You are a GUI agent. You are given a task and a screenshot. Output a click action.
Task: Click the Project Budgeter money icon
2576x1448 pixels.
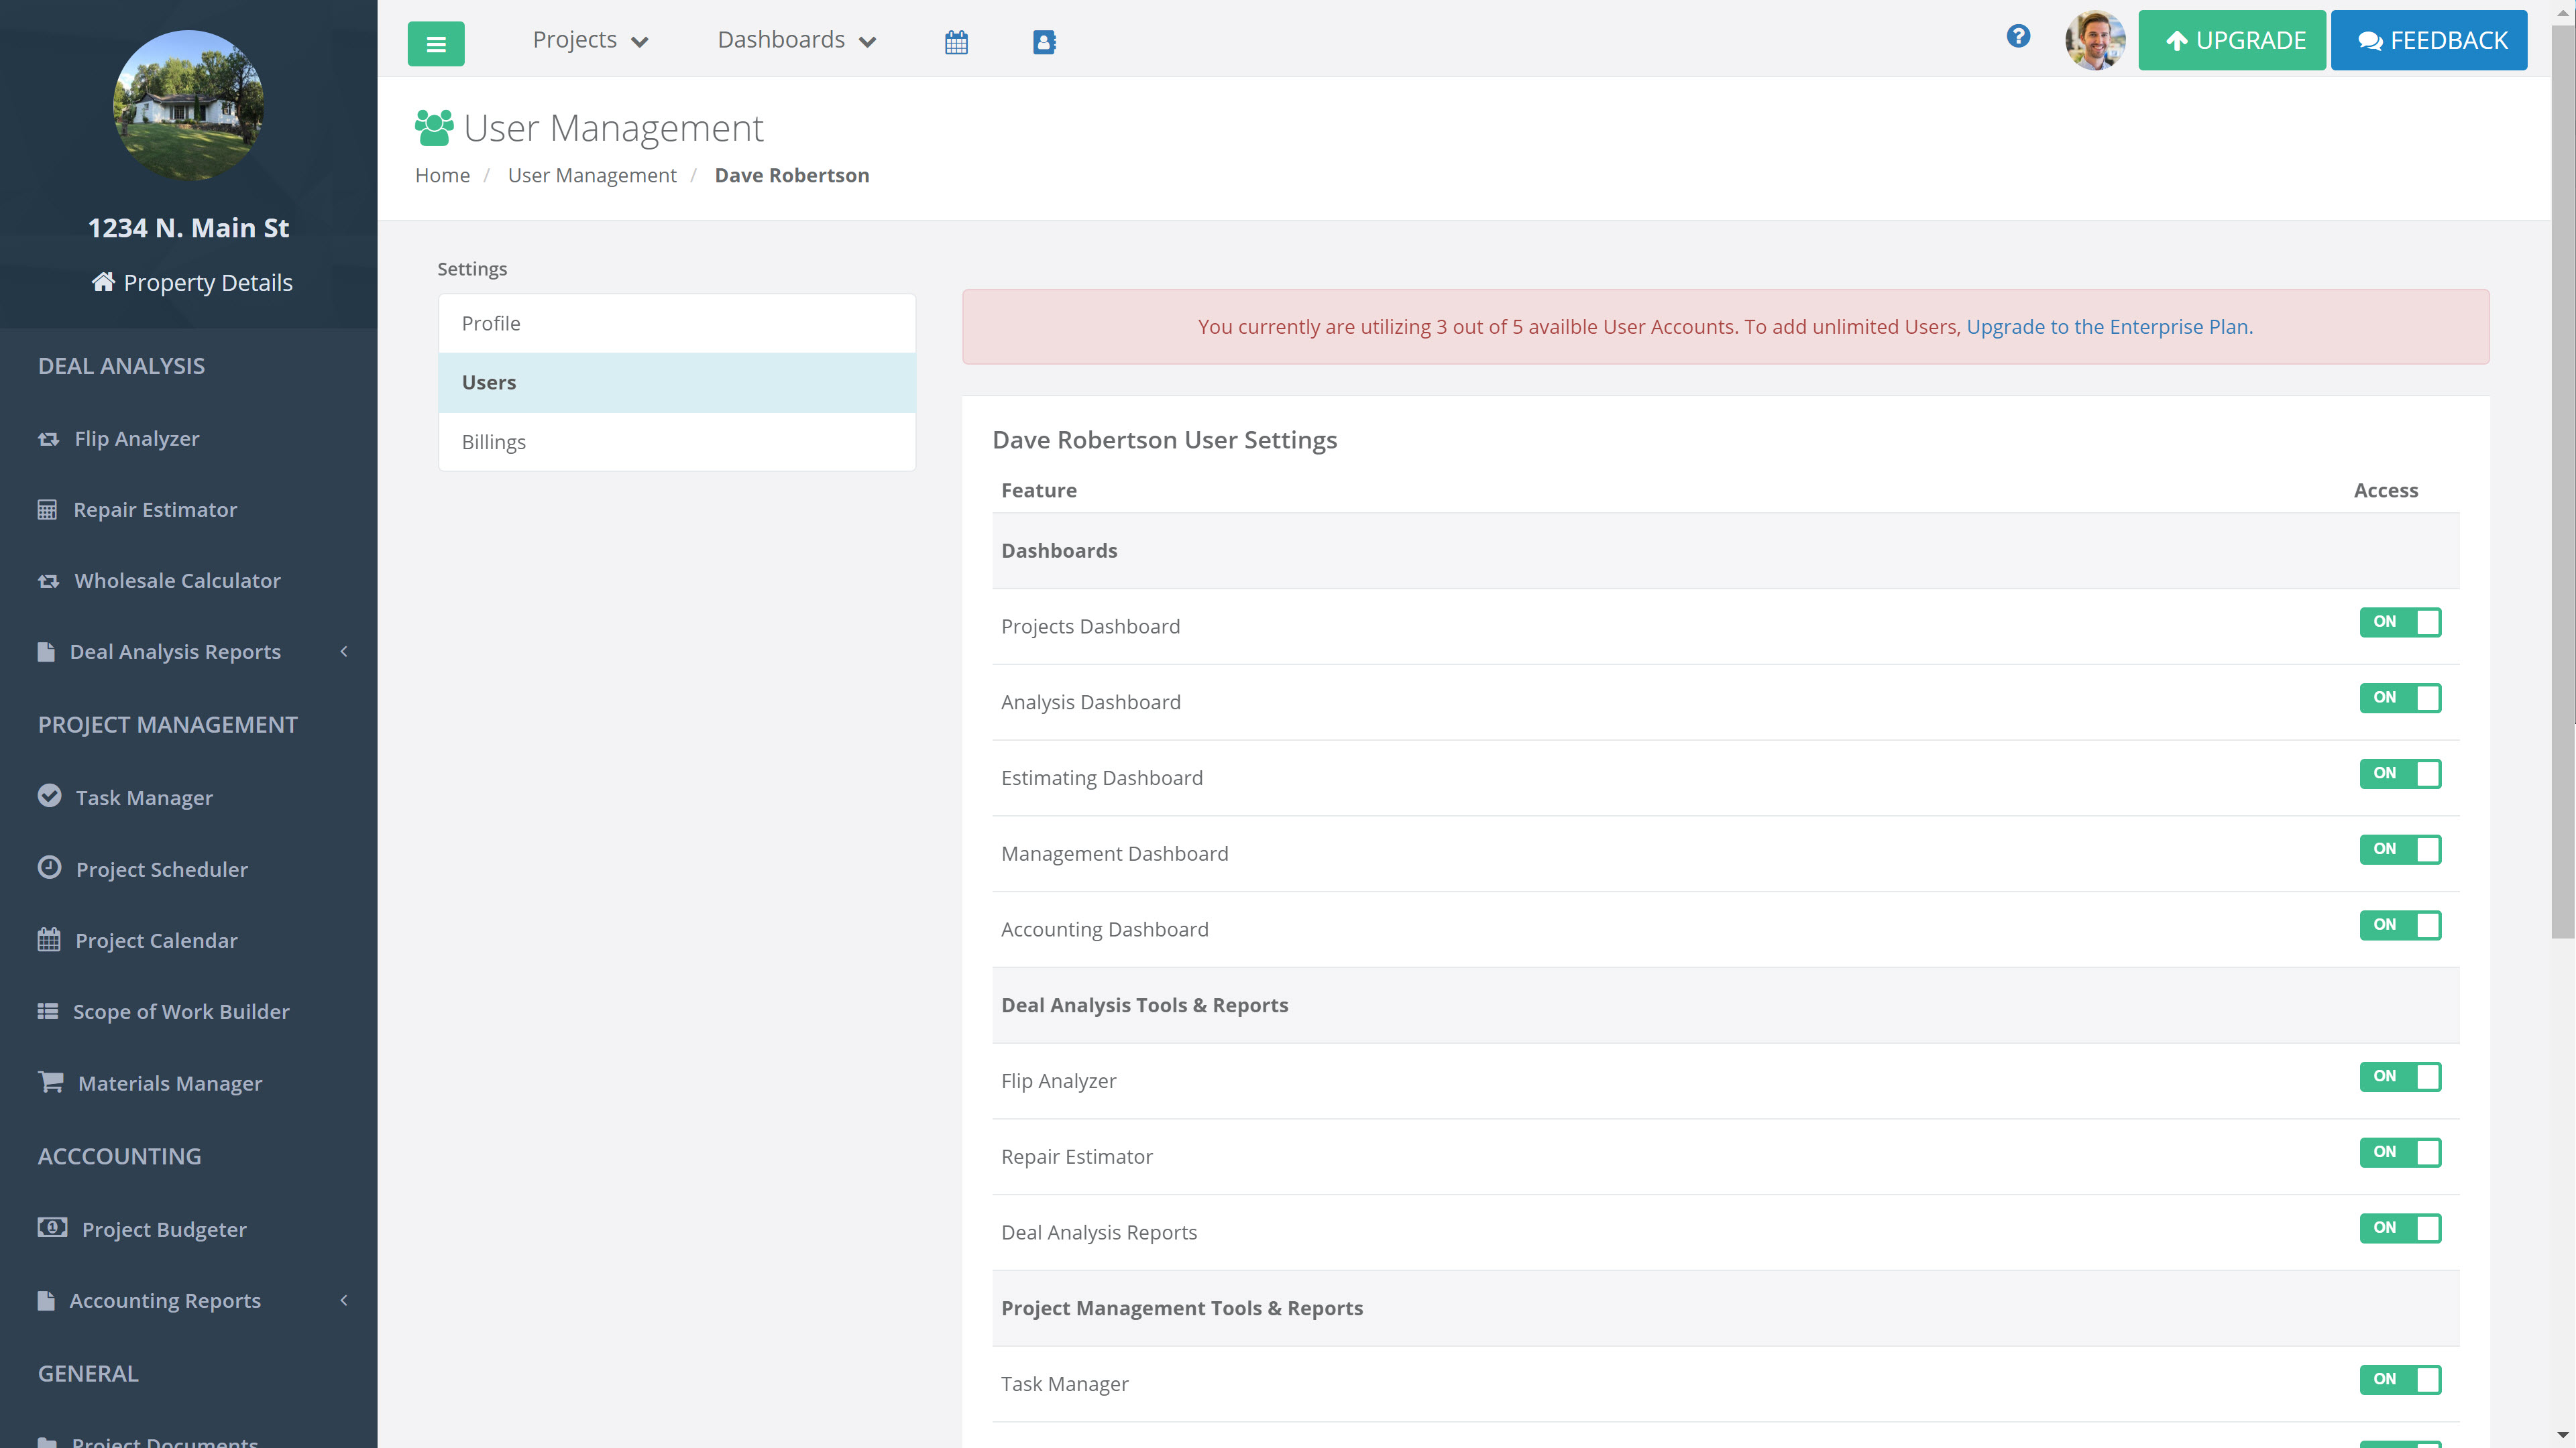pyautogui.click(x=53, y=1227)
